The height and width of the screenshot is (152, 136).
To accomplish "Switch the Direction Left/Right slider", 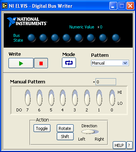I will coord(90,132).
